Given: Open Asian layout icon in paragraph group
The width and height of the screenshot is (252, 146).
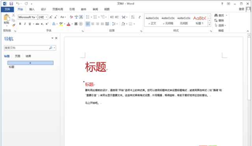Looking at the screenshot, I should tap(124, 17).
